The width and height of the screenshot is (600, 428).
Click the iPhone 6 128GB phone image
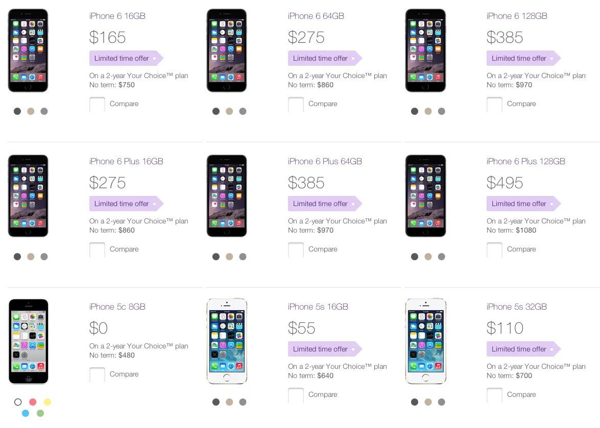[x=425, y=51]
